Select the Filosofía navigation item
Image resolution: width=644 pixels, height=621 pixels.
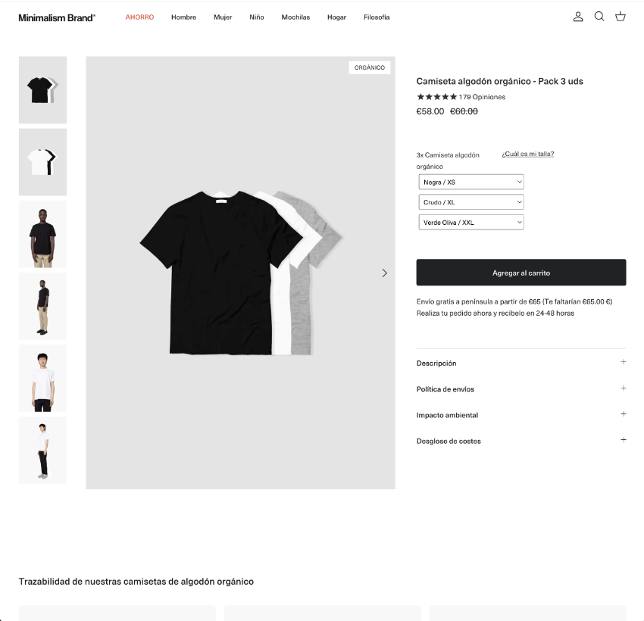point(377,17)
